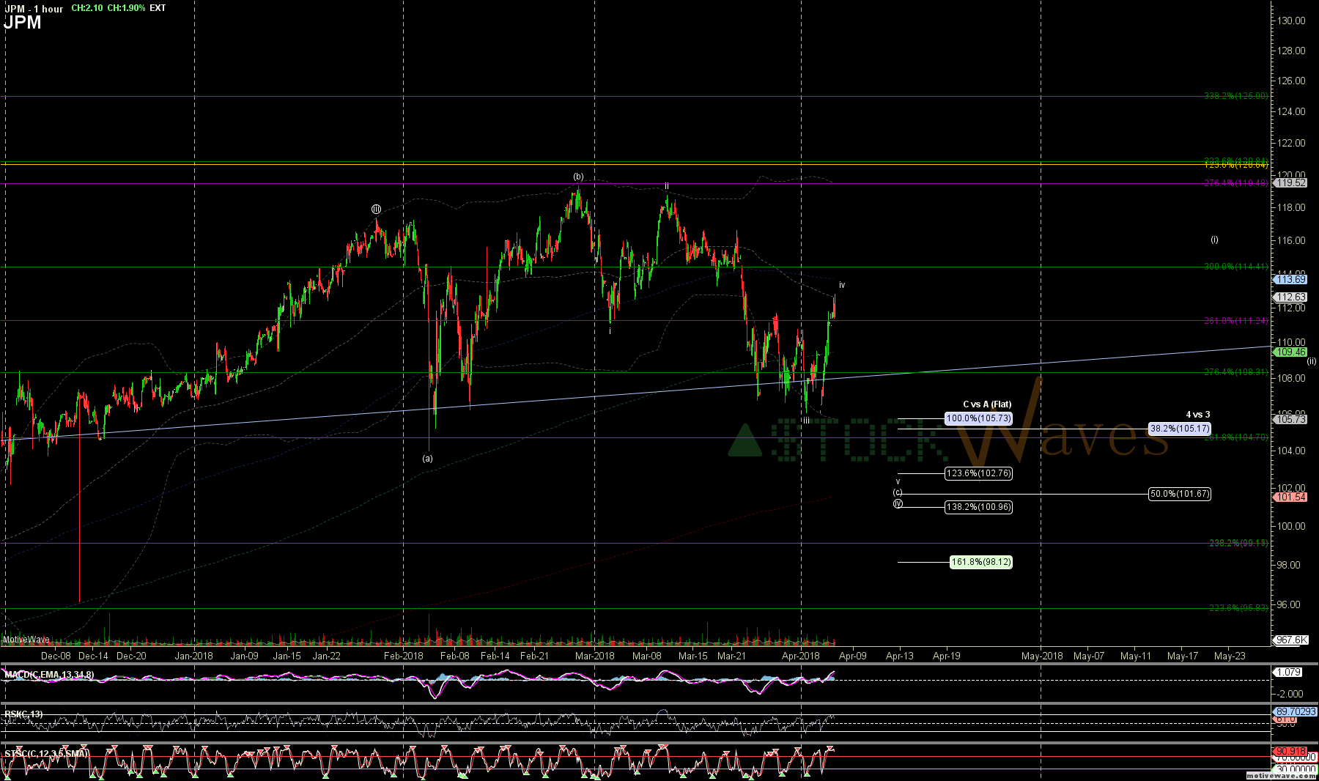Click the circled iv wave target label

coord(898,503)
